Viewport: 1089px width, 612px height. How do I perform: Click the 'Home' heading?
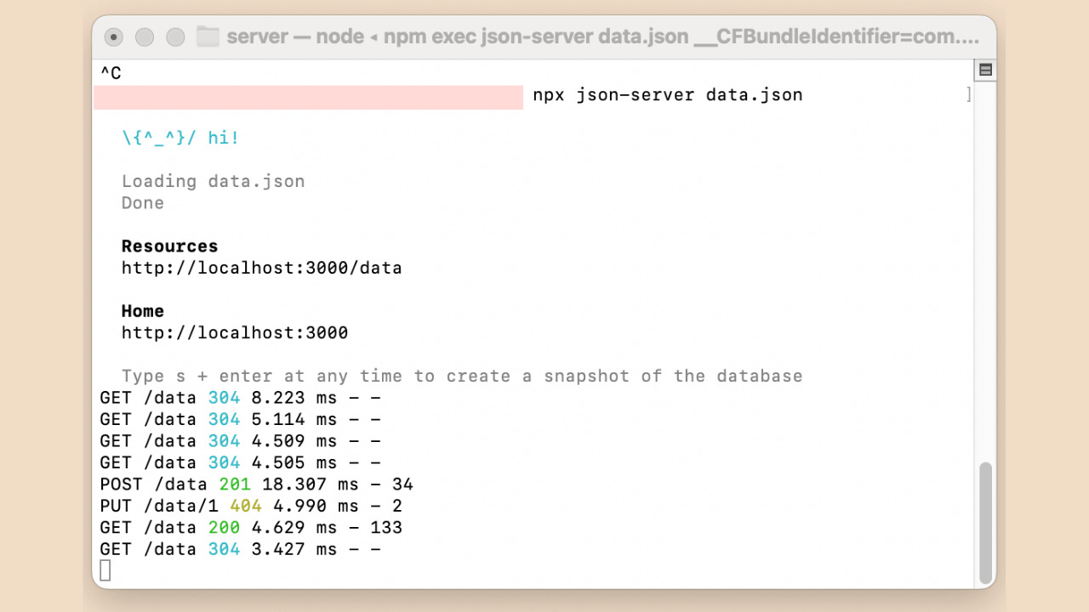pos(143,311)
